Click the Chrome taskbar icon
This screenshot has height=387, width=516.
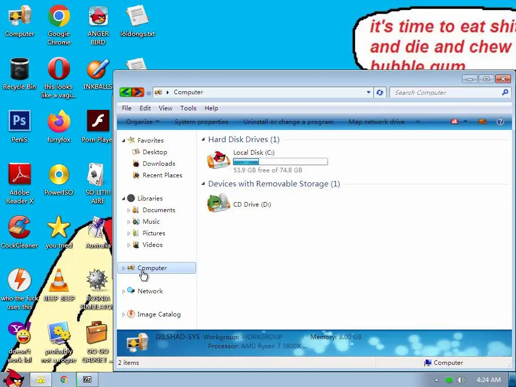click(x=63, y=380)
